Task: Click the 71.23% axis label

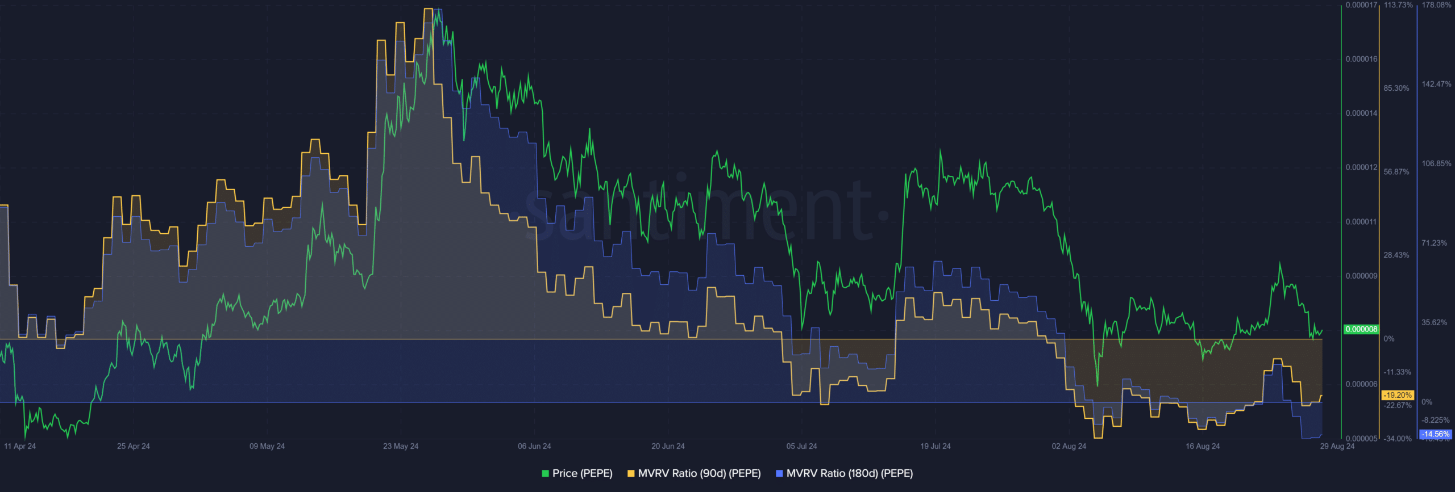Action: point(1435,243)
